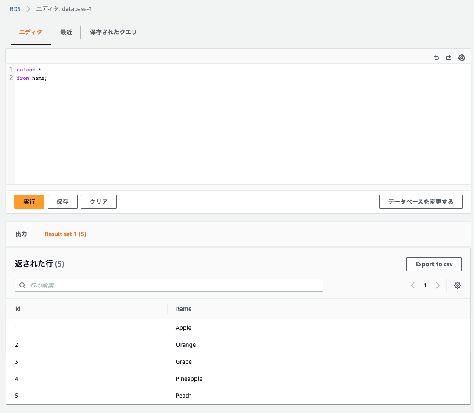Image resolution: width=474 pixels, height=413 pixels.
Task: Click the undo icon in the query editor
Action: [436, 57]
